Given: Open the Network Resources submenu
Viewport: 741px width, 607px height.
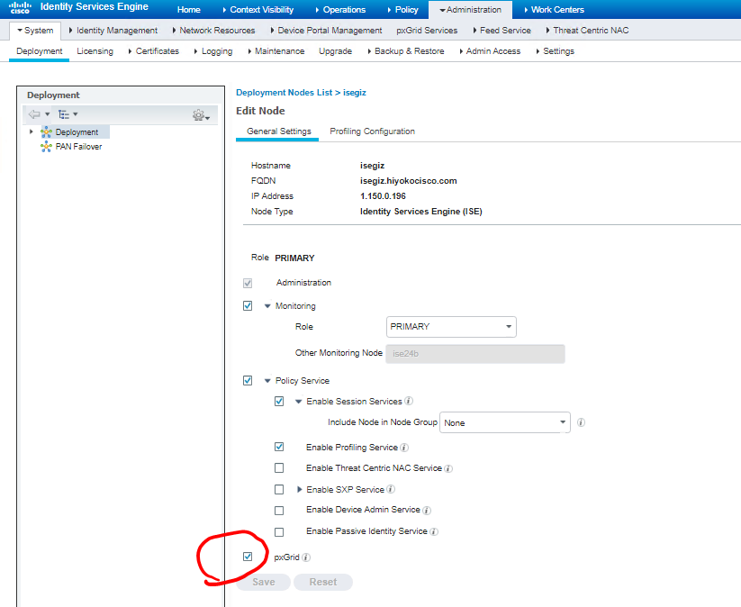Looking at the screenshot, I should pyautogui.click(x=214, y=31).
